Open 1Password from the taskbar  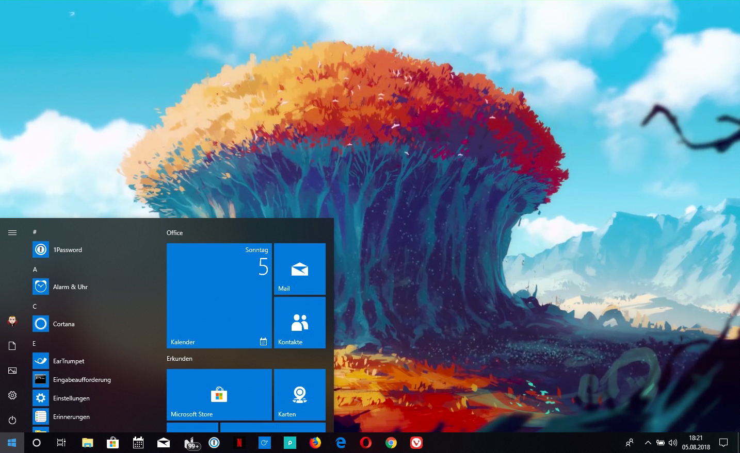point(214,443)
